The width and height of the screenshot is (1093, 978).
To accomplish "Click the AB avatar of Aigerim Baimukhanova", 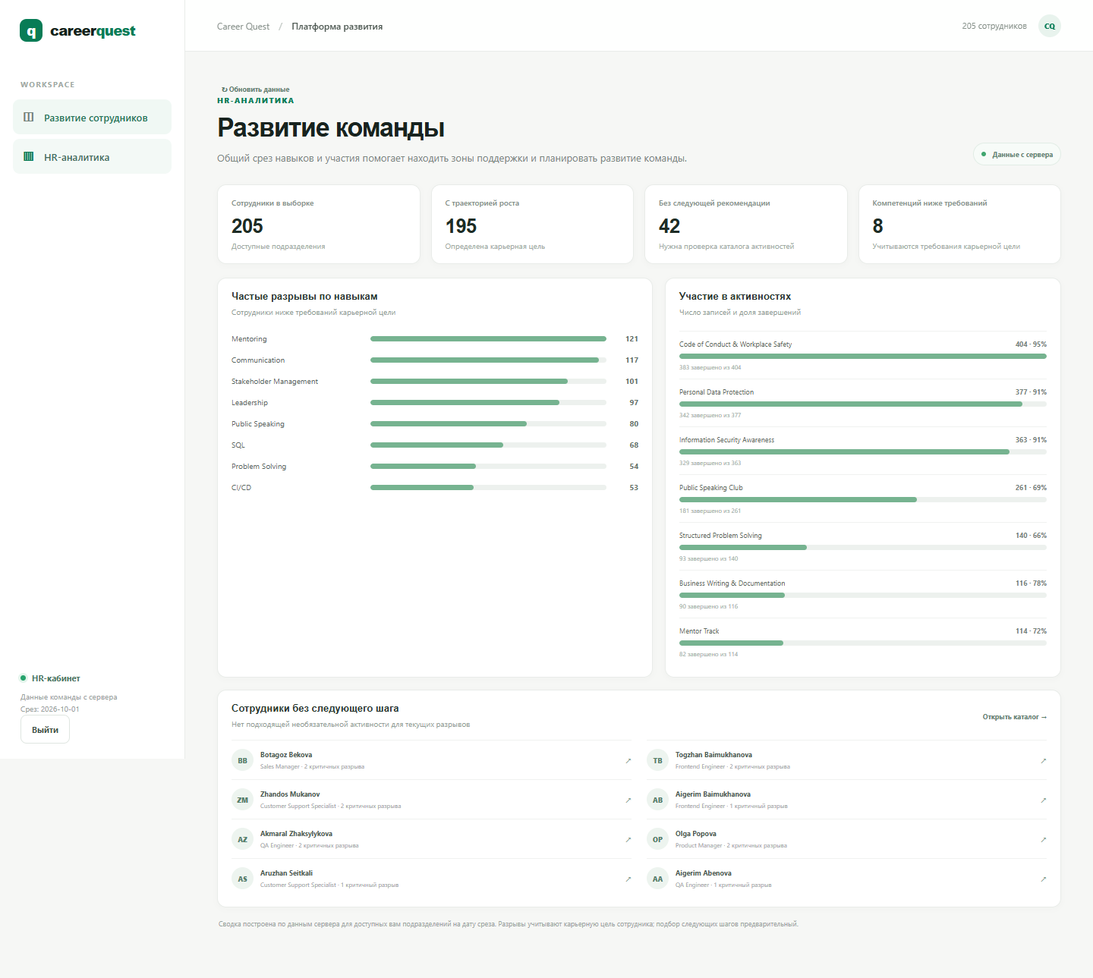I will (657, 800).
